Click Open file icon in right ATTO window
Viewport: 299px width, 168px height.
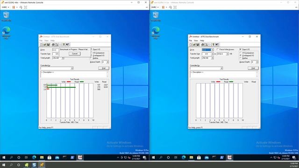[x=194, y=45]
